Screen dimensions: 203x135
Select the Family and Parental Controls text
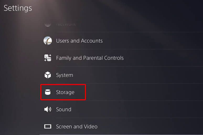click(90, 58)
